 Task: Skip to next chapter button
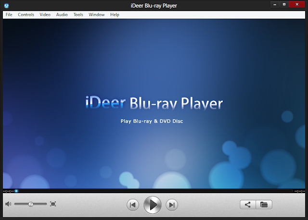172,205
